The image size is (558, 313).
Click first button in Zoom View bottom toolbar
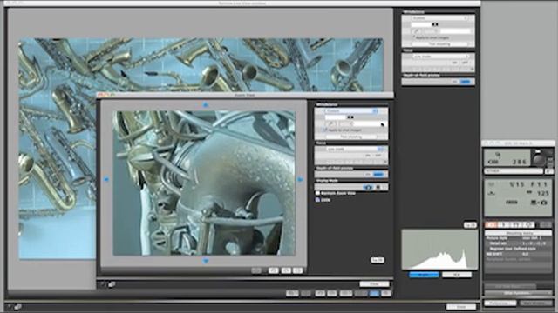point(256,270)
